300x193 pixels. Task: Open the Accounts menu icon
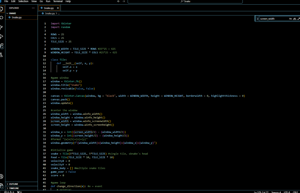(1, 176)
